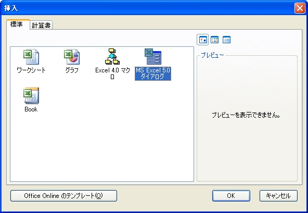Viewport: 308px width, 213px height.
Task: Select the ワークシート template icon
Action: [31, 57]
